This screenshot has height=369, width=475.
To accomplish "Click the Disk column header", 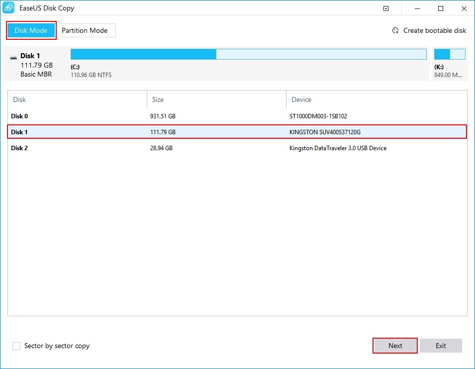I will 77,99.
